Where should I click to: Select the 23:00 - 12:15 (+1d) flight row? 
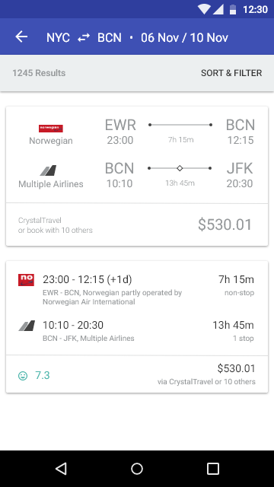click(137, 288)
